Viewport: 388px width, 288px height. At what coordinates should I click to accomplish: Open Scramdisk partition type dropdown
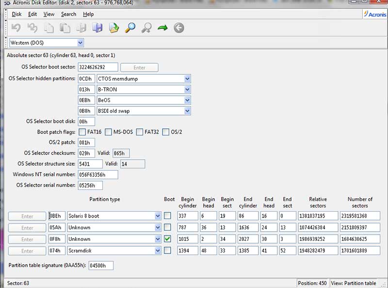pos(158,251)
